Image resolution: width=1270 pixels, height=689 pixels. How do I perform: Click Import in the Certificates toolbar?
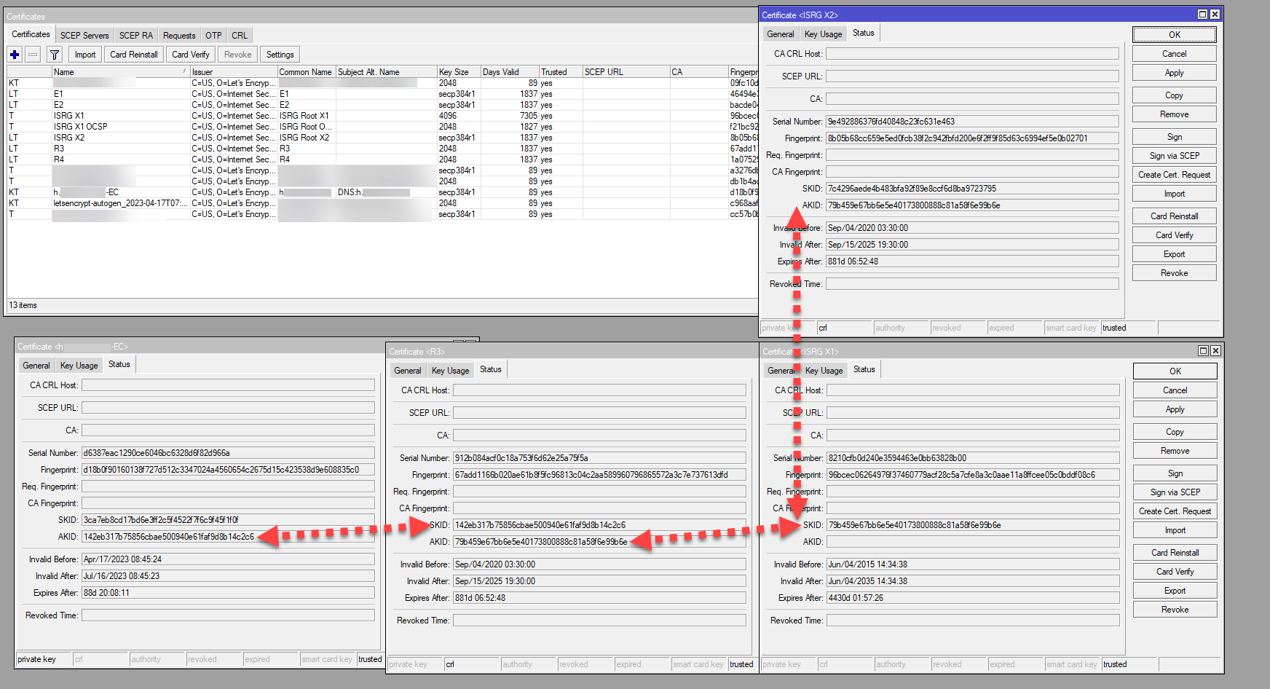point(85,55)
